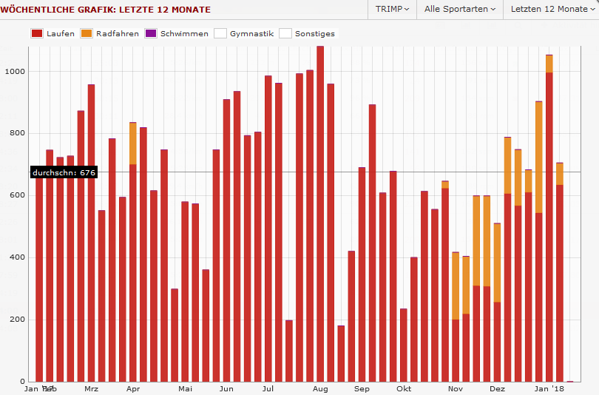The image size is (599, 395).
Task: Click the Mrz label on x-axis
Action: 91,388
